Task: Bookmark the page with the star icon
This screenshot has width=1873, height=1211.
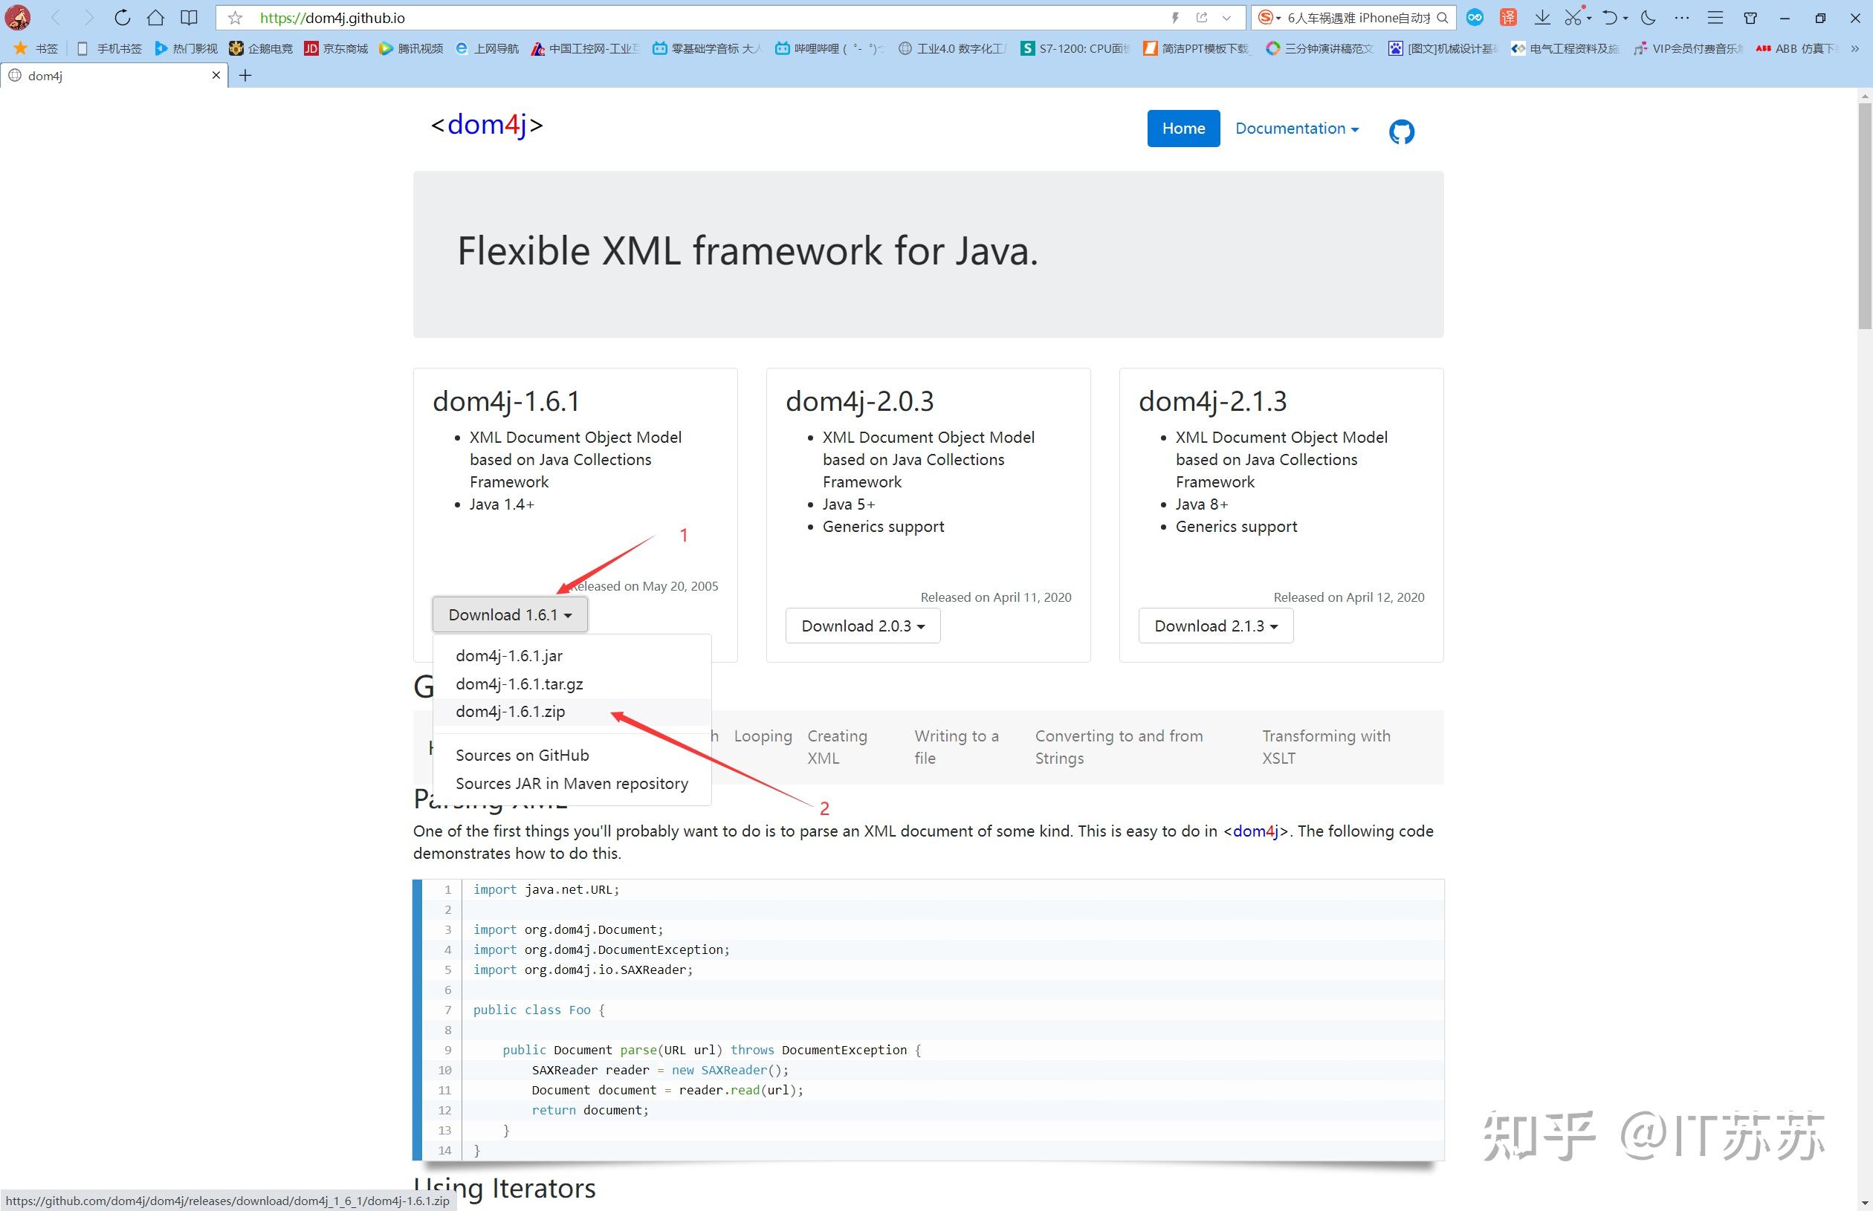Action: point(234,17)
